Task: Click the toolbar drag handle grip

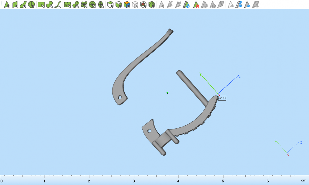Action: [1, 4]
